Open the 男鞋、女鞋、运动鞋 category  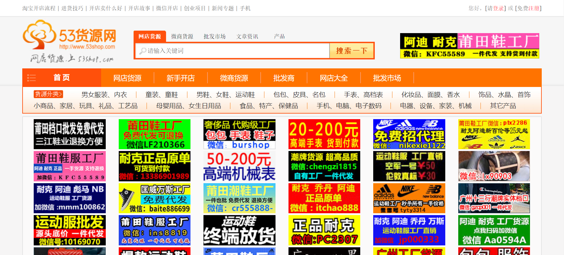226,95
